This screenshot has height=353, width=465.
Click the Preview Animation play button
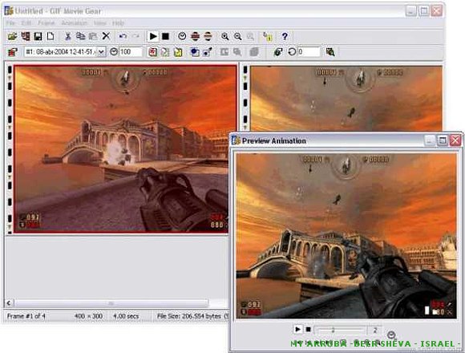(297, 329)
